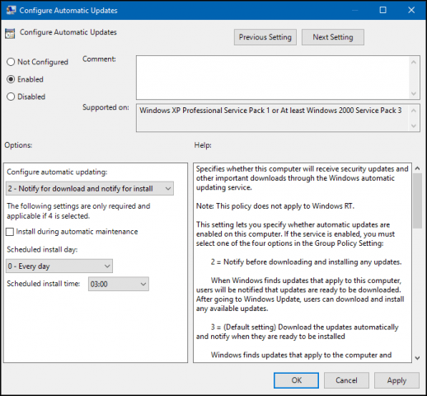The height and width of the screenshot is (396, 427).
Task: Click the 'Scheduled install day:' label
Action: point(42,250)
